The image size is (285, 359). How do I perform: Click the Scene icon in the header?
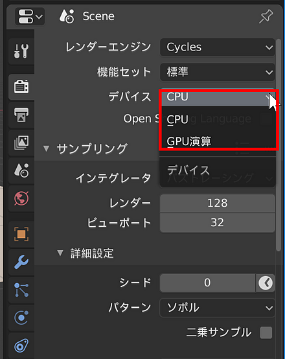[67, 16]
